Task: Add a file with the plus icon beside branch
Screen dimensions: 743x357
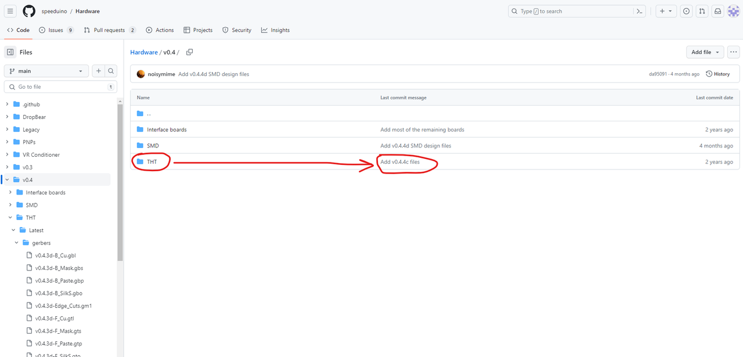Action: (99, 71)
